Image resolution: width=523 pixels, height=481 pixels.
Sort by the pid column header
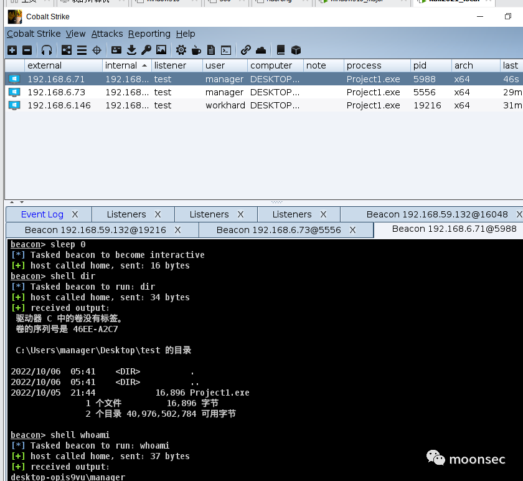[x=431, y=65]
